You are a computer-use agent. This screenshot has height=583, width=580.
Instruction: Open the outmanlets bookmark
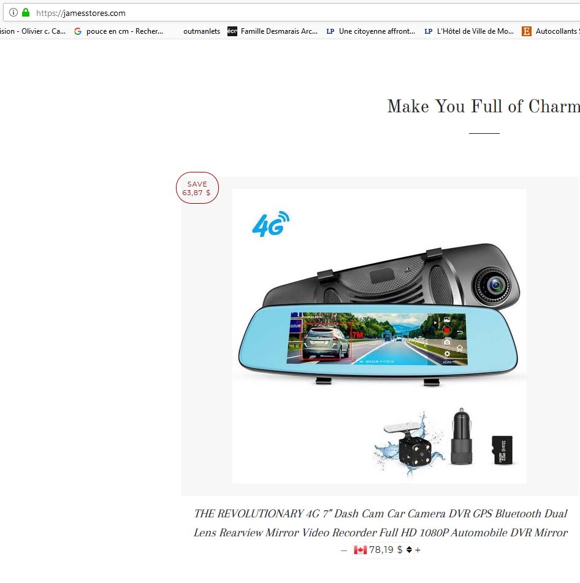201,31
